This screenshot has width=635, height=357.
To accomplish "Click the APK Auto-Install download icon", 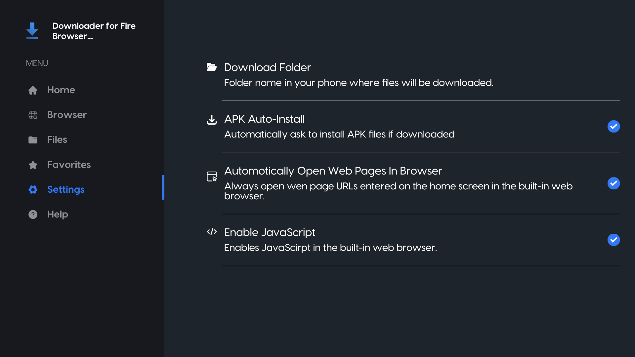I will (212, 120).
